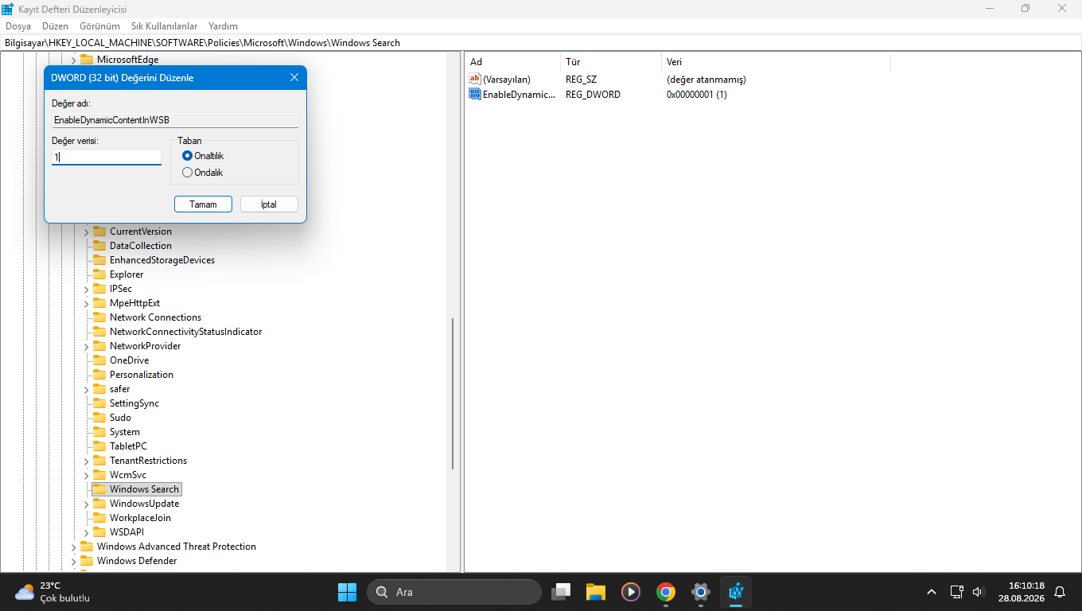
Task: Select the OneDrive folder icon
Action: [x=99, y=360]
